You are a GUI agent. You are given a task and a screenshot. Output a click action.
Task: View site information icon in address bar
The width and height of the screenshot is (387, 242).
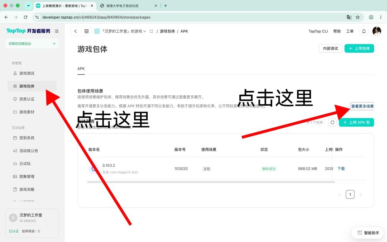[37, 17]
